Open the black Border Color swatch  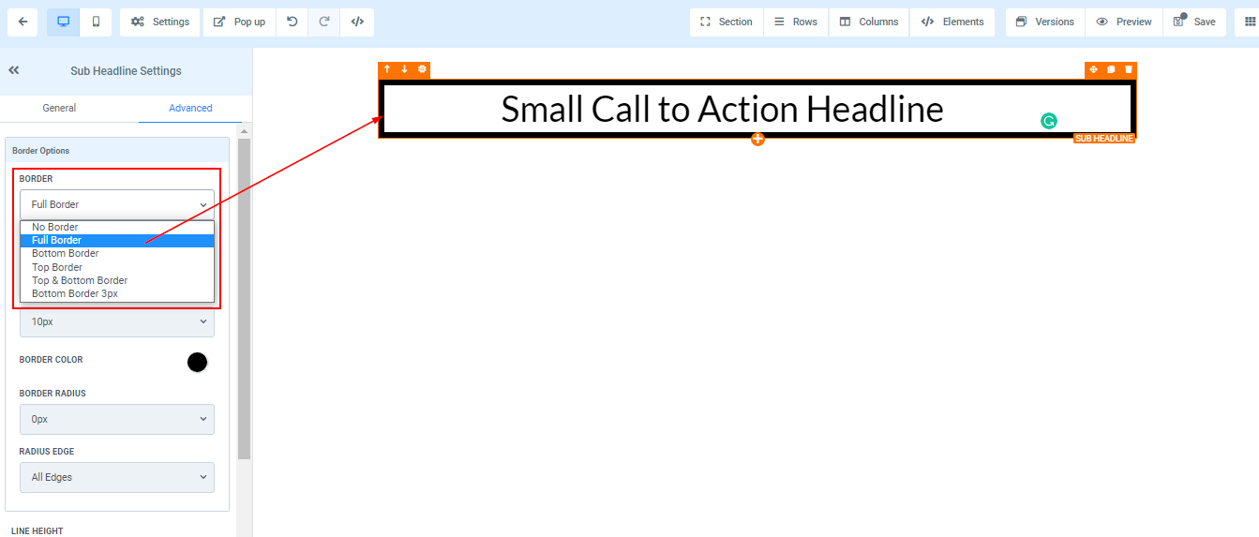197,362
